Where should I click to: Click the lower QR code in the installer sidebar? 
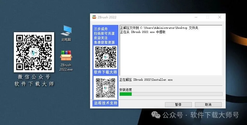coord(106,88)
